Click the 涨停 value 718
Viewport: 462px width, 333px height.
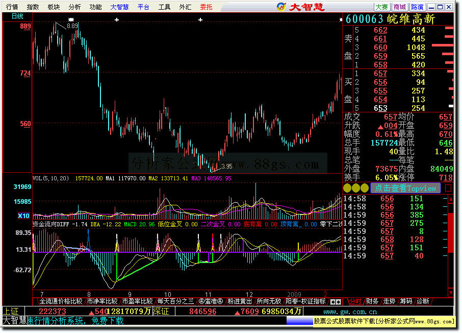coord(446,177)
